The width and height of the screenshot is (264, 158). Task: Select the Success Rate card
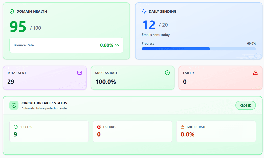coord(133,78)
